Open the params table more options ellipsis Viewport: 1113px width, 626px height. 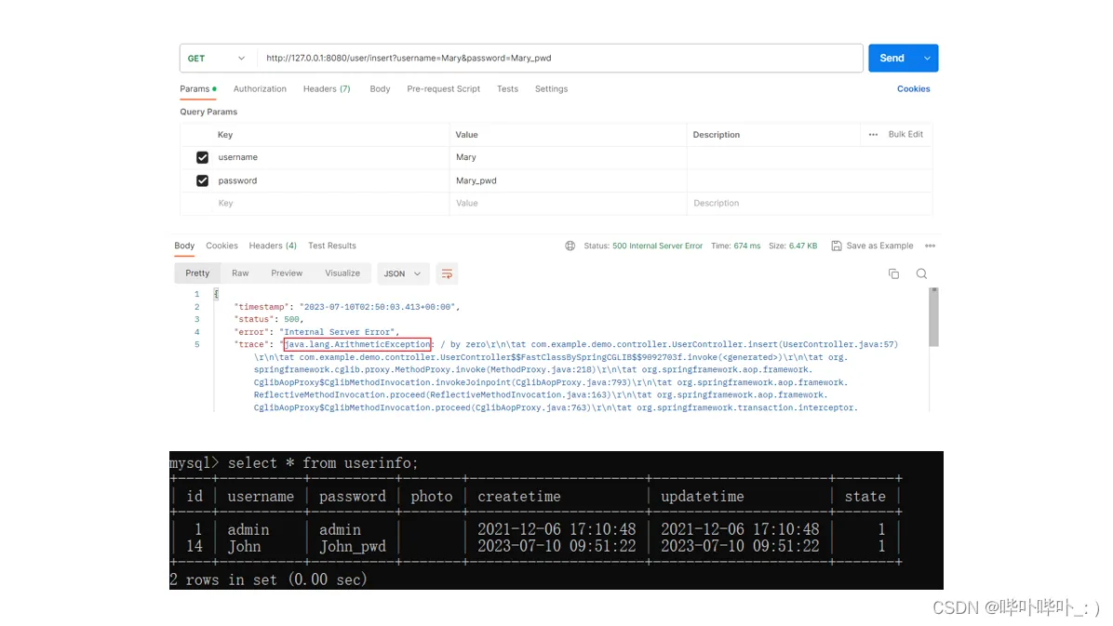pyautogui.click(x=873, y=134)
